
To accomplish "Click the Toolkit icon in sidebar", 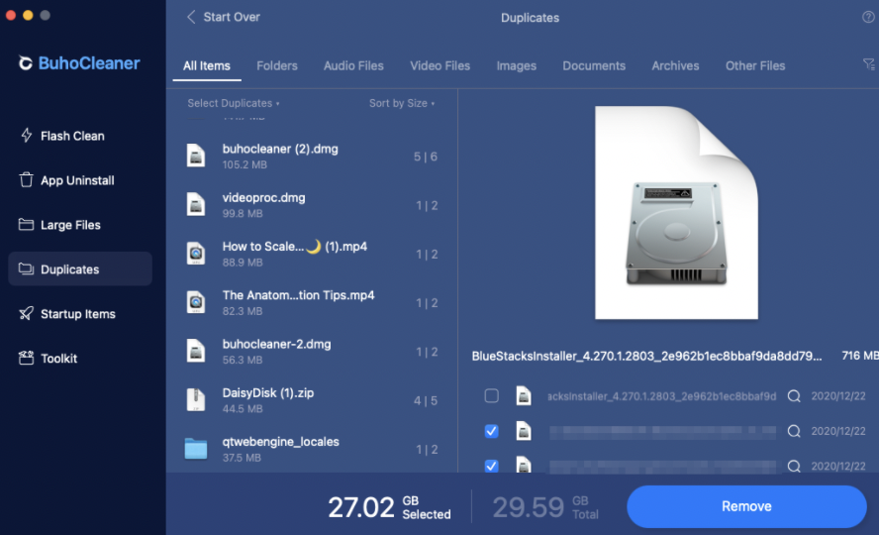I will (26, 358).
